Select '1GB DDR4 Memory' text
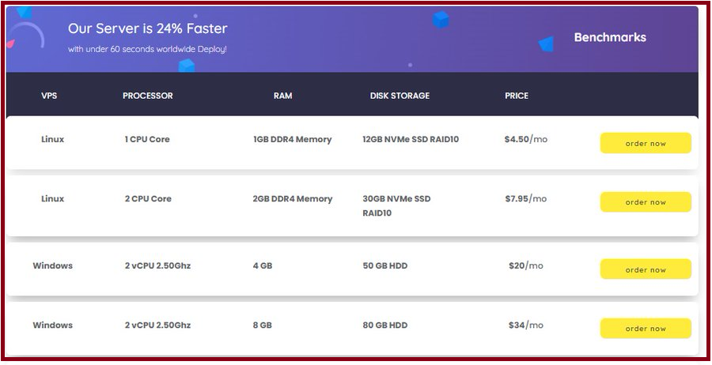This screenshot has width=712, height=365. coord(293,140)
